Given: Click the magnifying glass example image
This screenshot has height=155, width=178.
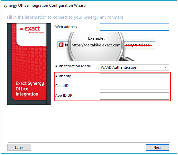Looking at the screenshot, I should tap(105, 46).
